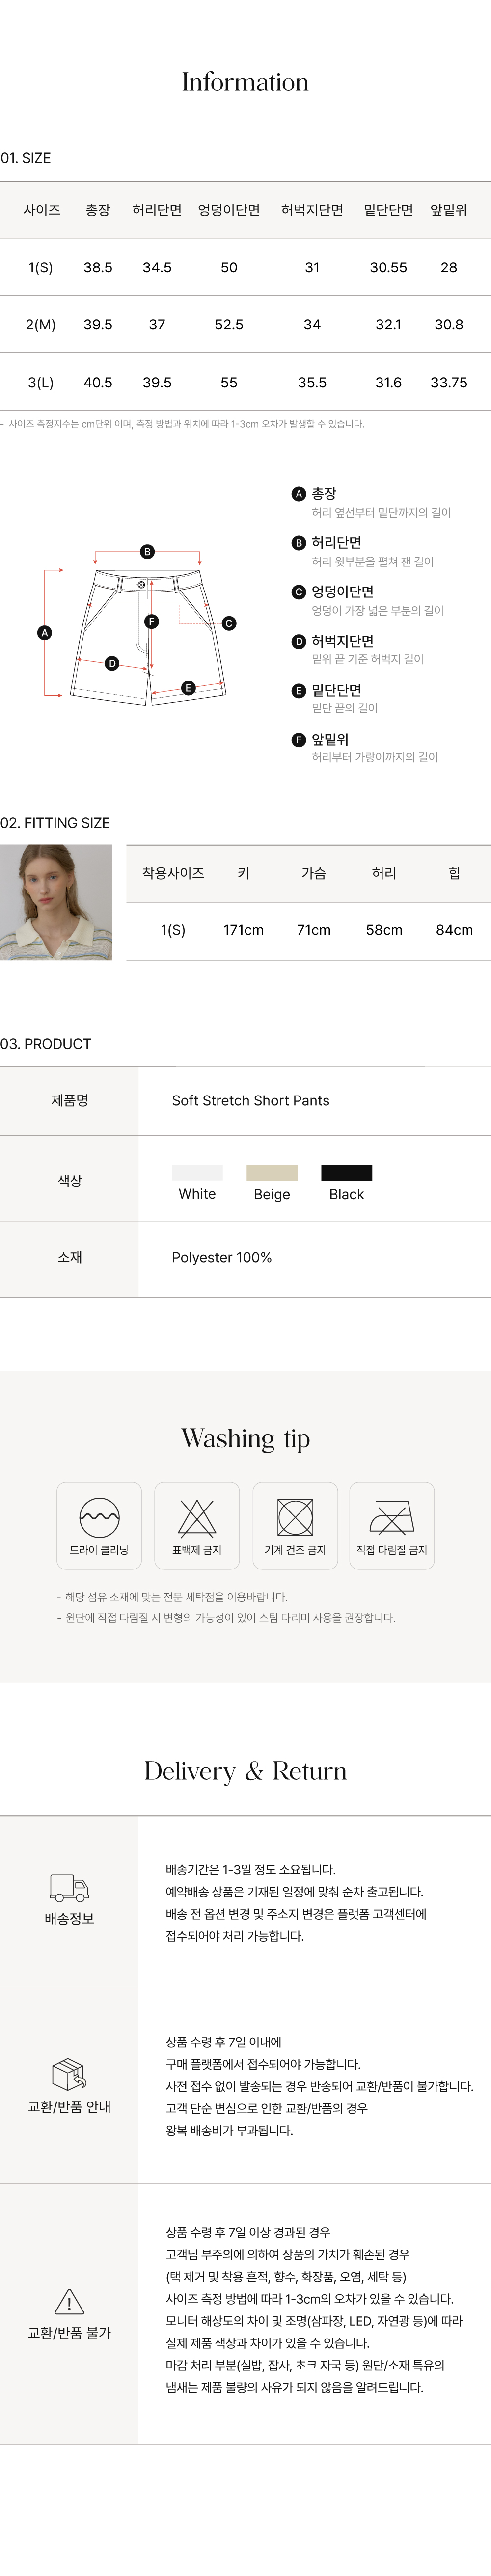Image resolution: width=491 pixels, height=2576 pixels.
Task: Click marker A on shorts diagram
Action: tap(44, 632)
